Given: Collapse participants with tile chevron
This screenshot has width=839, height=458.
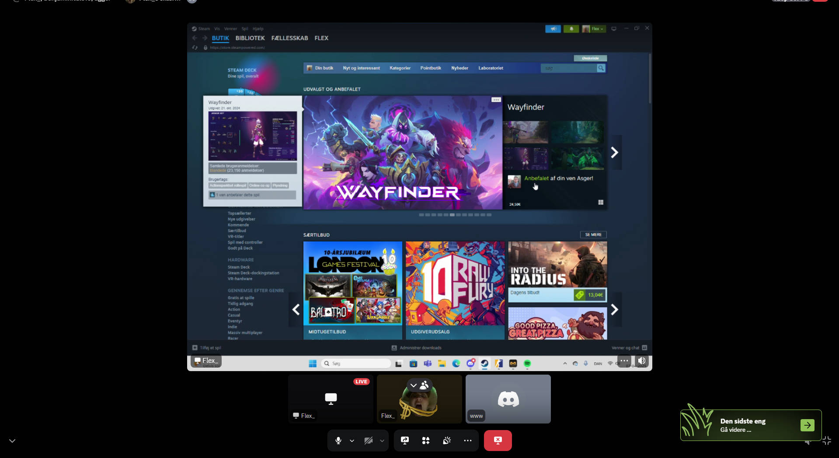Looking at the screenshot, I should pos(414,386).
